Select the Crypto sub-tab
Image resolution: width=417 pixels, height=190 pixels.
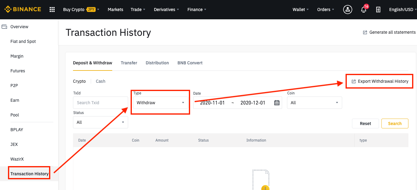pyautogui.click(x=79, y=81)
